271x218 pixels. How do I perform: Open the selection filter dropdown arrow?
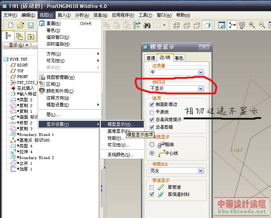(x=164, y=25)
